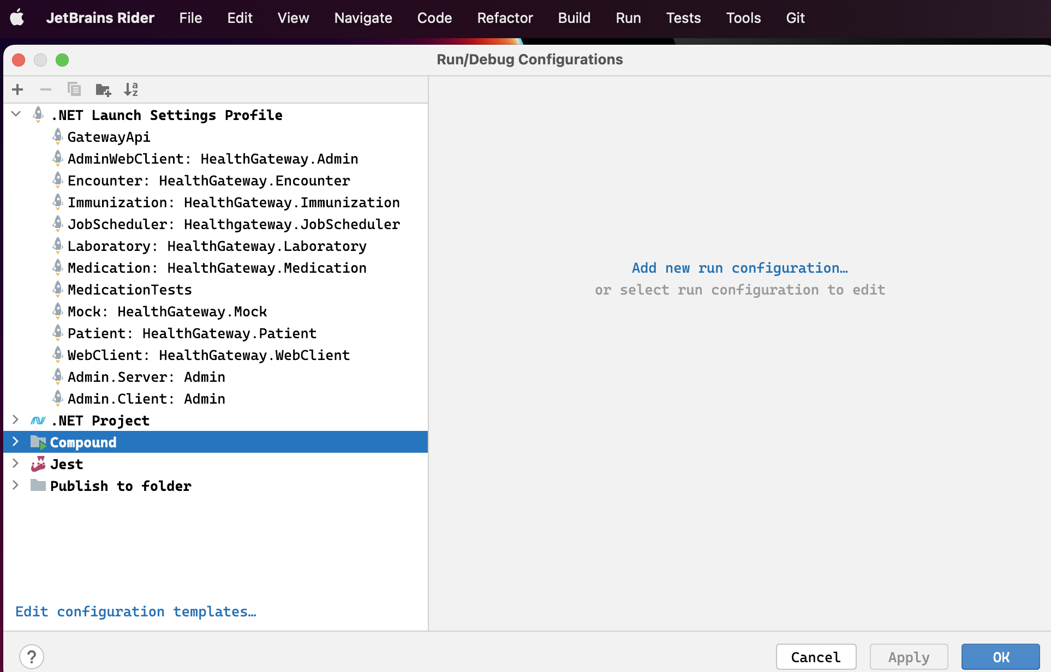Screen dimensions: 1051x672
Task: Expand the .NET Project group
Action: 16,419
